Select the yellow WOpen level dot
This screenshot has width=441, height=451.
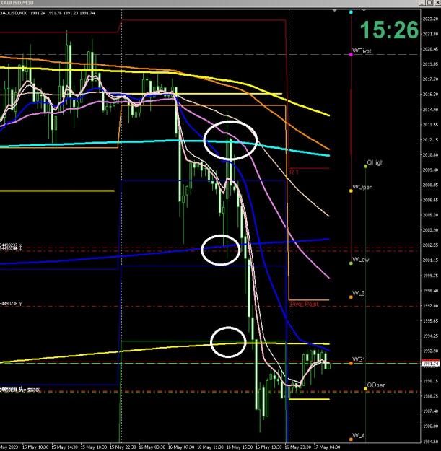point(351,191)
